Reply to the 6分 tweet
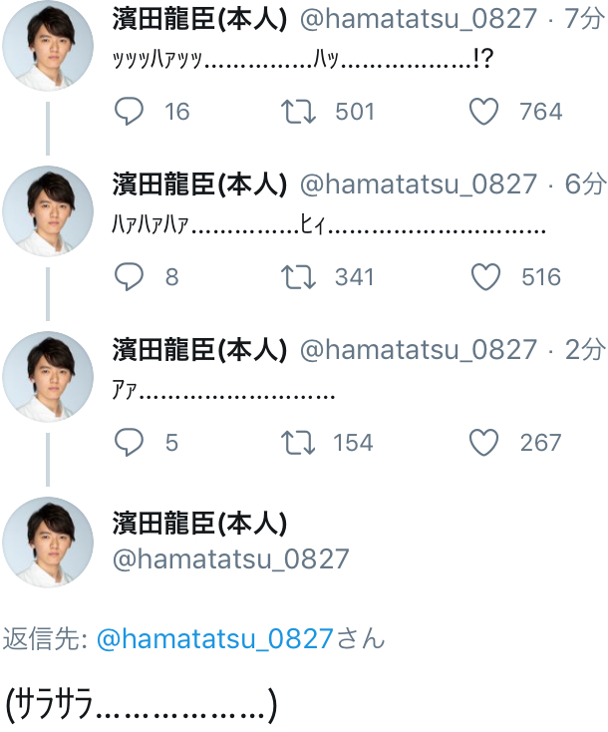This screenshot has width=608, height=732. tap(130, 277)
